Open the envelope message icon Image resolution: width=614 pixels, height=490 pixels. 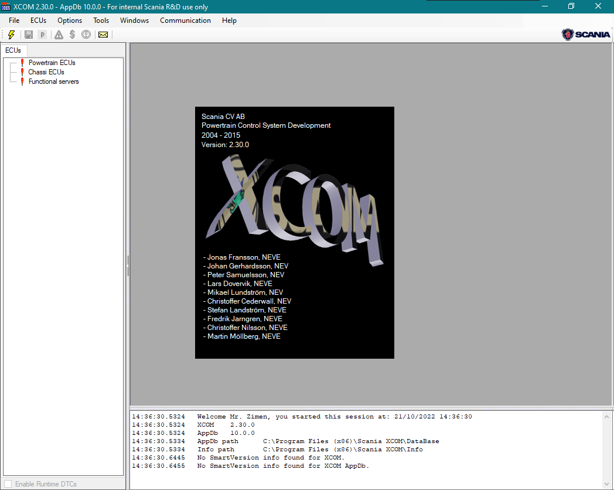click(x=103, y=35)
